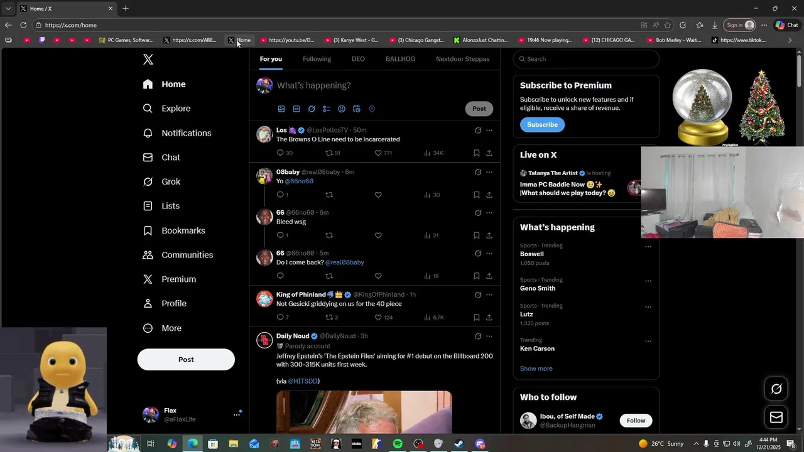Open floating messages button

[x=776, y=417]
